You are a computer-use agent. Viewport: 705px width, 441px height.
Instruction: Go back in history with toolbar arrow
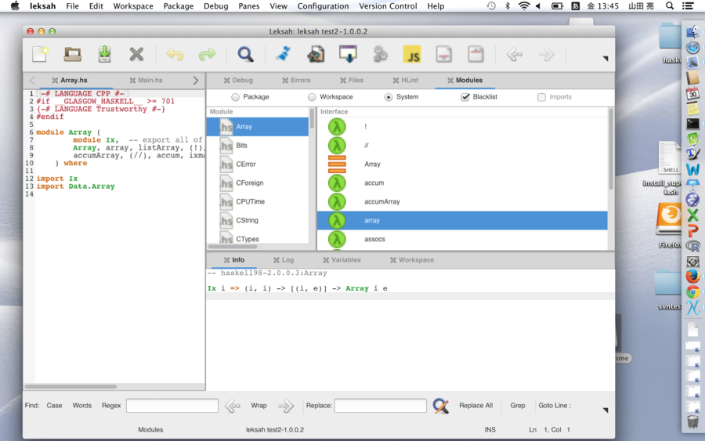[x=515, y=54]
